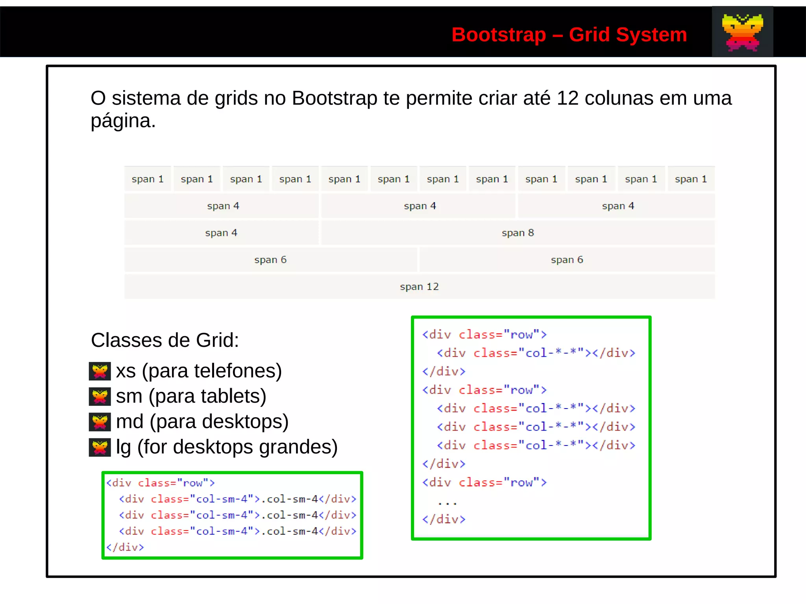Click the butterfly bullet beside lg
The width and height of the screenshot is (806, 604).
100,447
